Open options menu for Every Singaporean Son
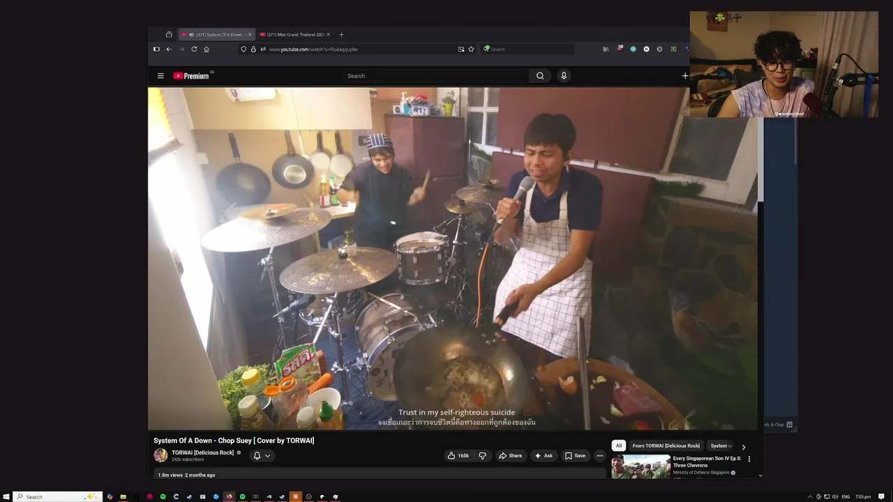Image resolution: width=893 pixels, height=502 pixels. point(749,459)
